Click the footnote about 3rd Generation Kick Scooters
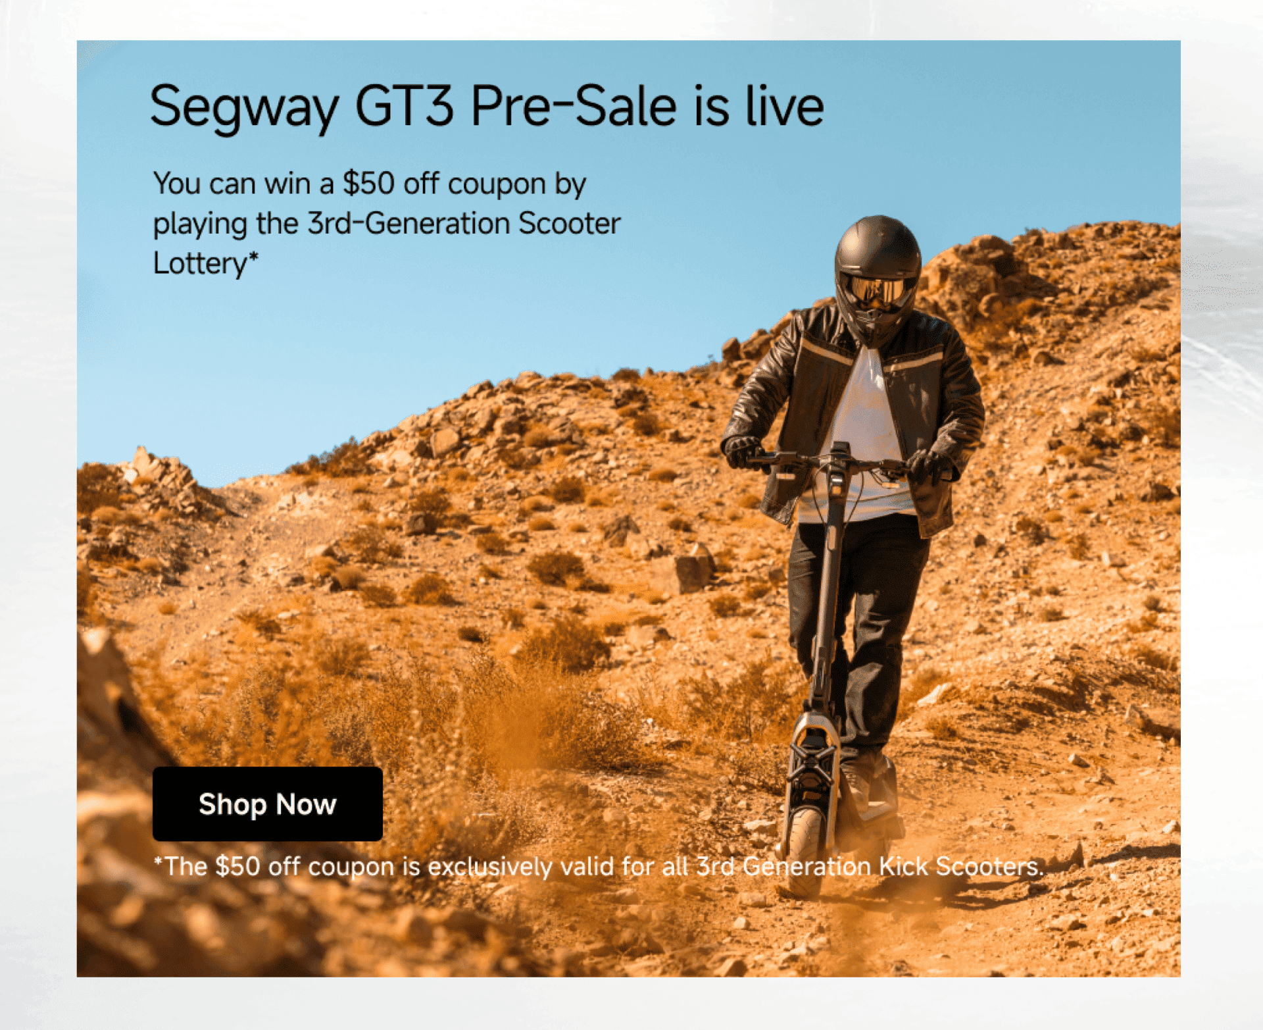 [x=599, y=866]
